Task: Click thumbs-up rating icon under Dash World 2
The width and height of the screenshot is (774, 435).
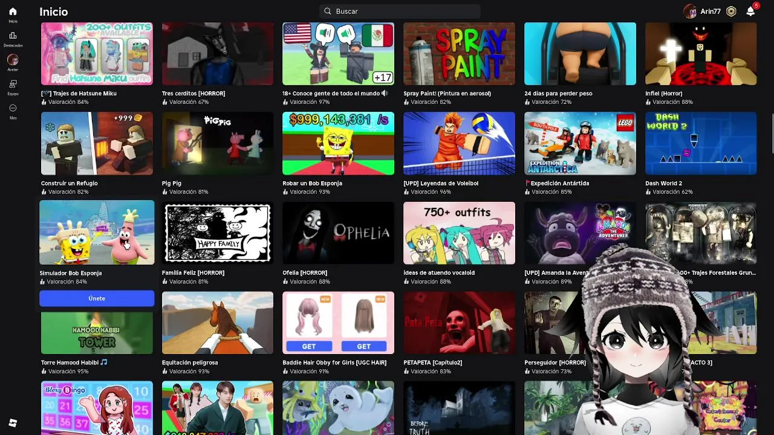Action: 648,192
